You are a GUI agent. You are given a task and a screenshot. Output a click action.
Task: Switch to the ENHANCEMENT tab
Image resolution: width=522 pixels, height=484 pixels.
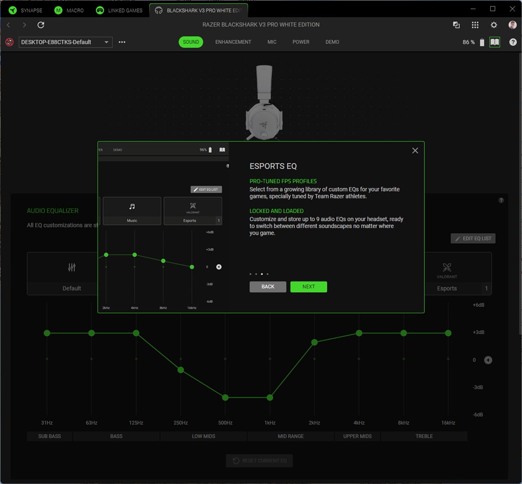coord(233,42)
